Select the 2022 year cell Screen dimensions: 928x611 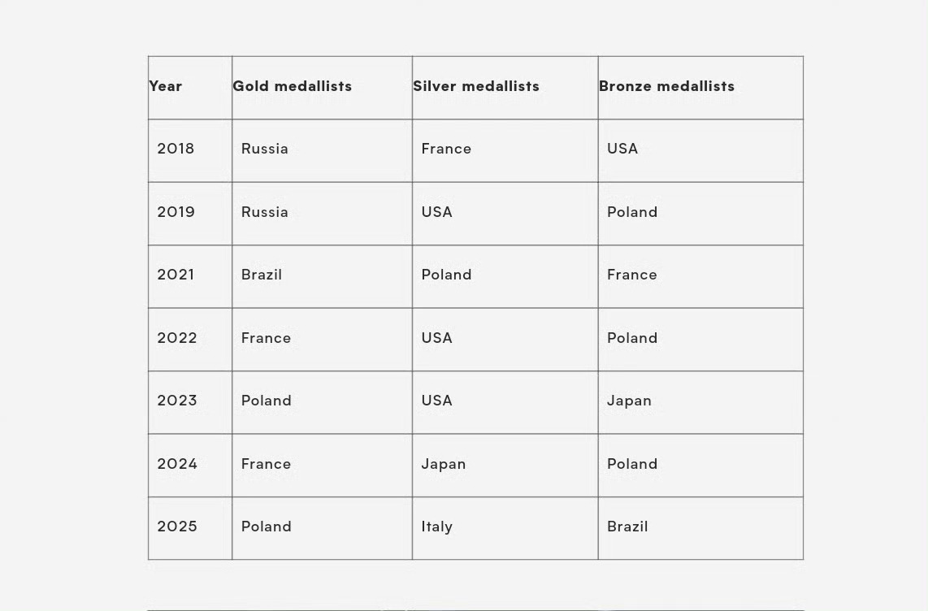190,340
